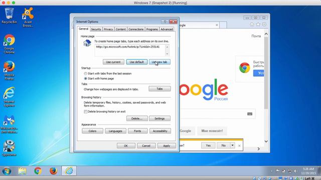Open SpyHunter desktop shortcut

coord(9,148)
